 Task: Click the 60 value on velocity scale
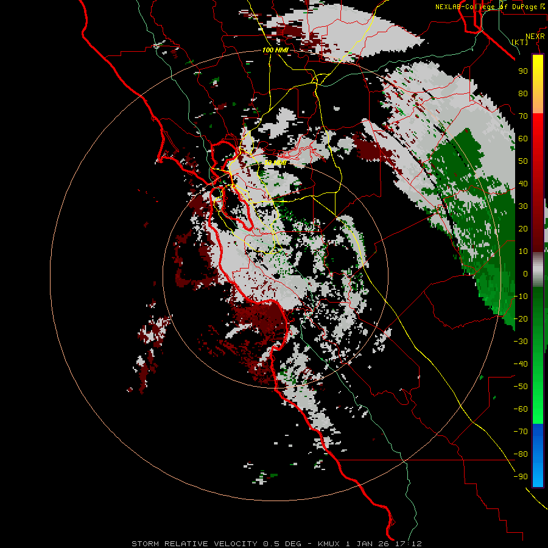523,139
